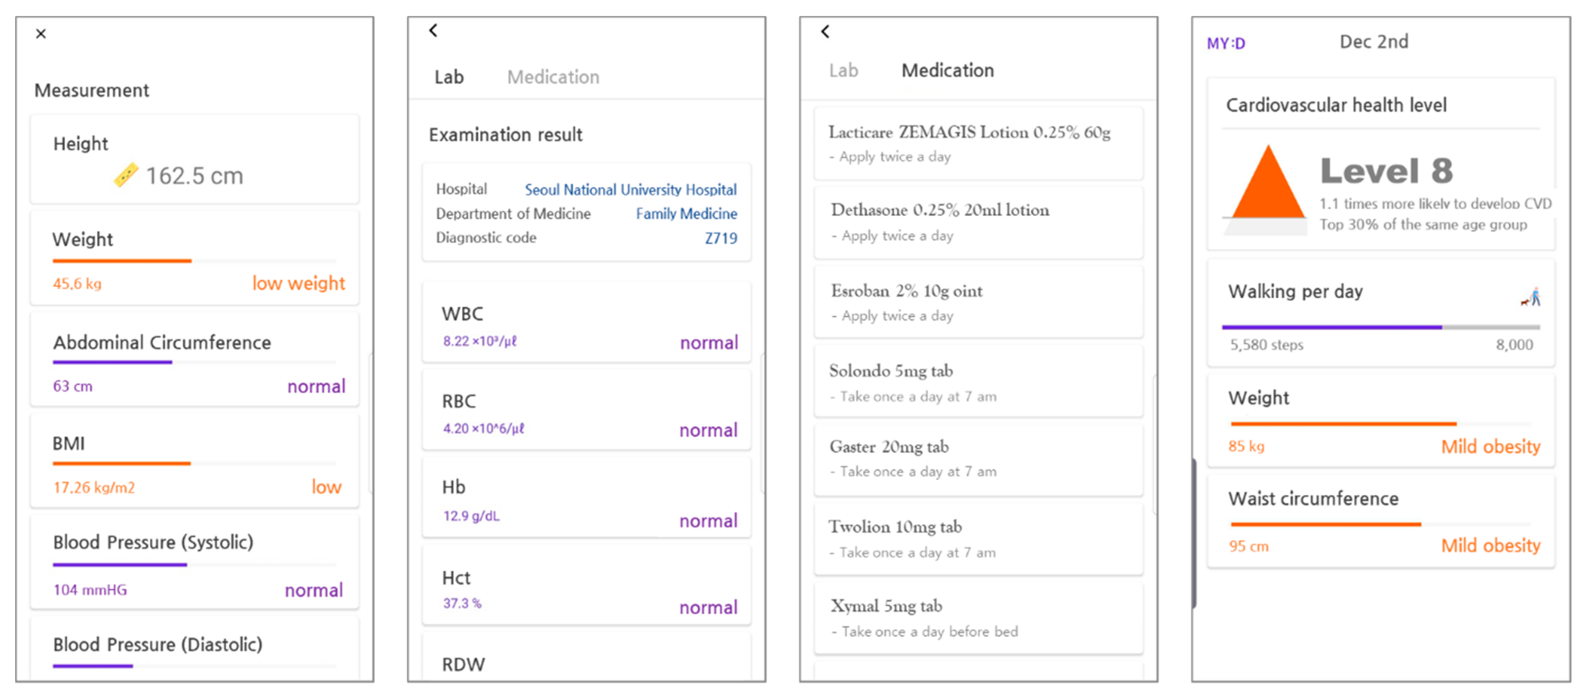Screen dimensions: 1588x695
Task: Click the Walking per day progress bar
Action: pos(1380,327)
